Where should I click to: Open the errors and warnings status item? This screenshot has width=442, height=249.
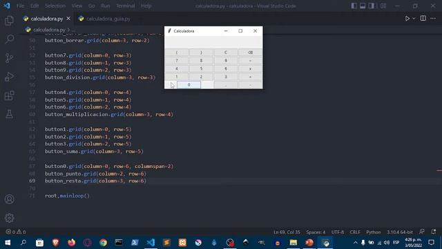tap(16, 232)
